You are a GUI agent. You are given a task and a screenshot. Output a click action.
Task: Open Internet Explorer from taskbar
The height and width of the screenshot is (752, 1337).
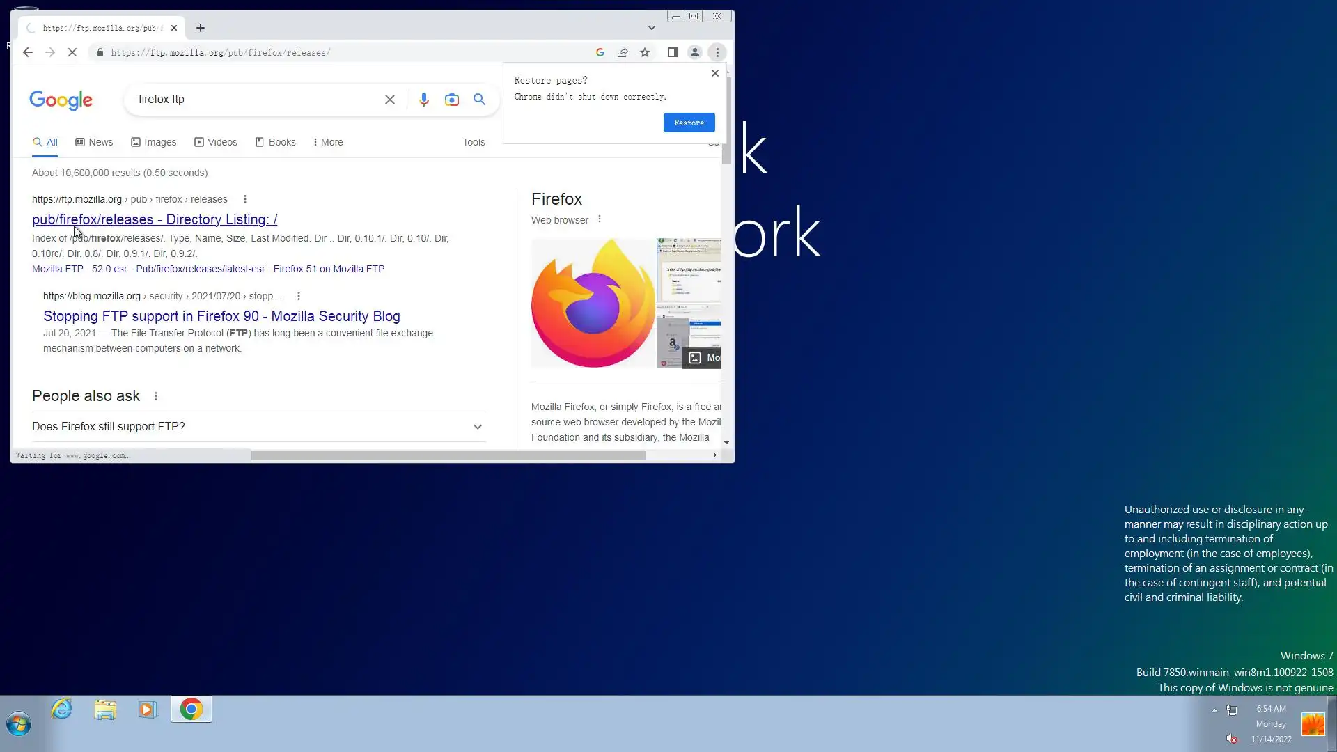[x=62, y=710]
